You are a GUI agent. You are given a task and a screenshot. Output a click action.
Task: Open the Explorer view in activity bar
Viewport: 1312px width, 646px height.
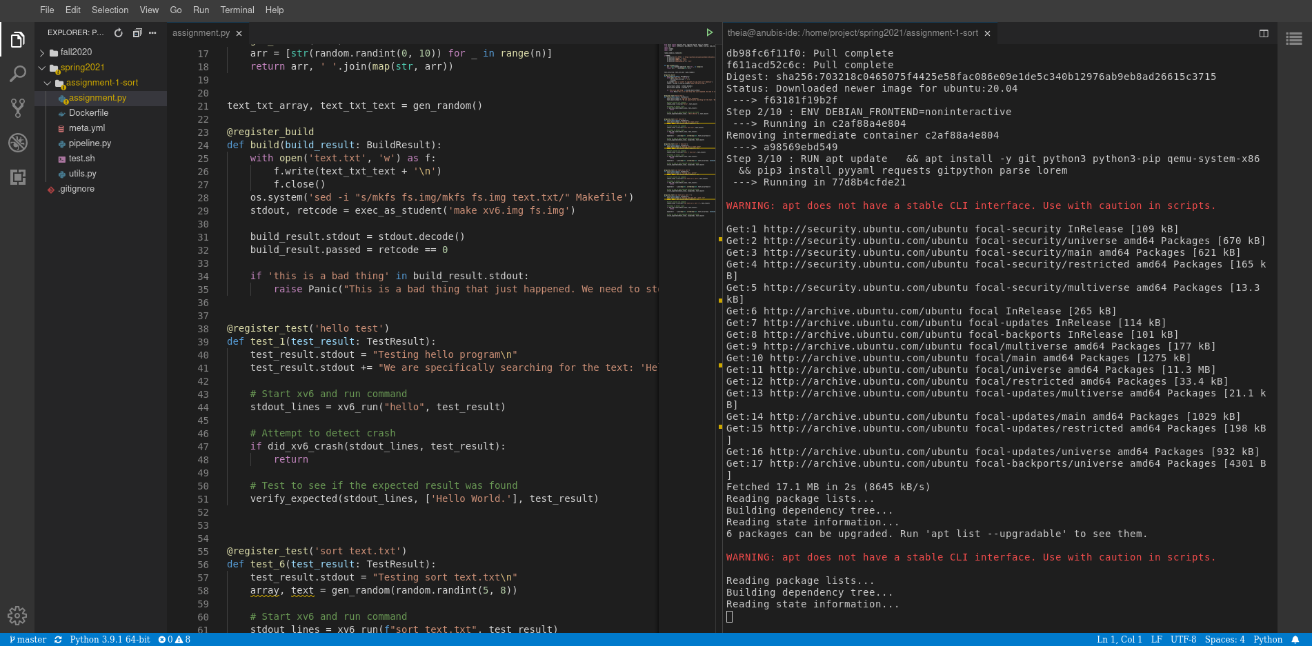click(18, 41)
